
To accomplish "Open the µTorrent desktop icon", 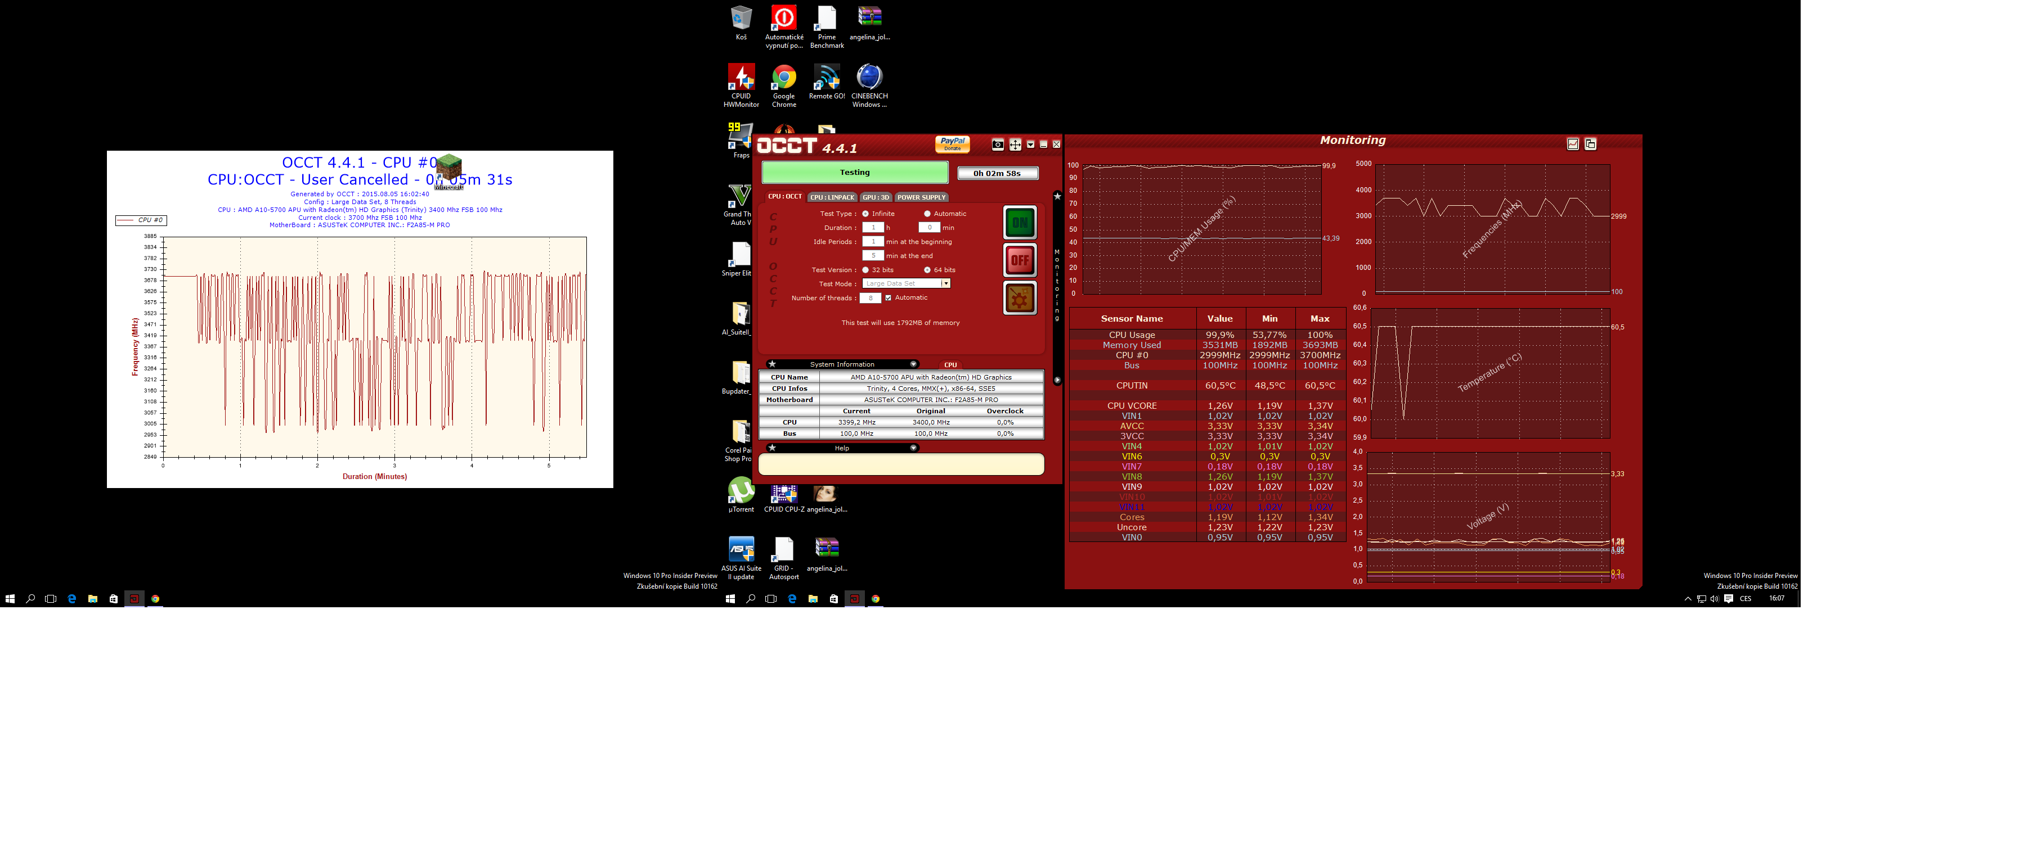I will (741, 495).
